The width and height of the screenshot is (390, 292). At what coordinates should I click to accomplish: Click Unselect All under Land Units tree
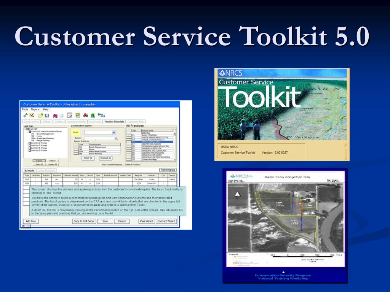click(52, 164)
